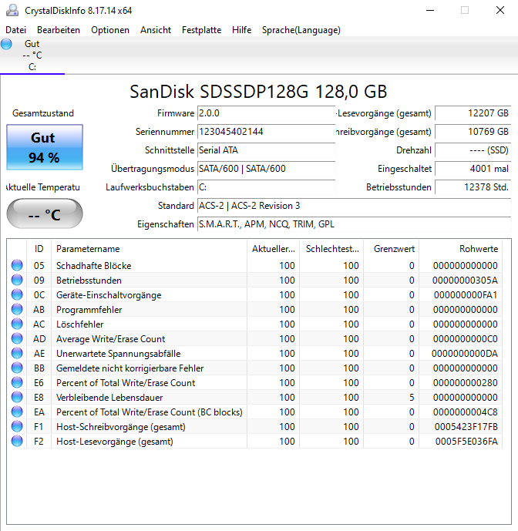Click status orb for Host-Schreibvorgänge row
This screenshot has height=531, width=518.
[x=17, y=426]
